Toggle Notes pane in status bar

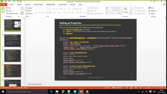[x=107, y=88]
